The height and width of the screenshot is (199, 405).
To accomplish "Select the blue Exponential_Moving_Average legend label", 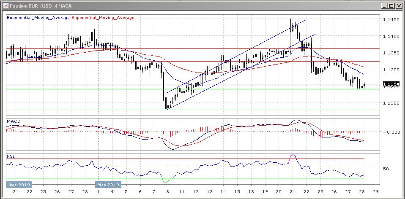I will click(38, 18).
